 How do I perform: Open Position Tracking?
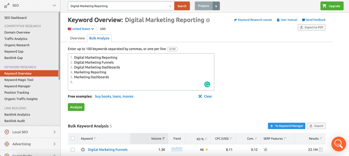pyautogui.click(x=17, y=93)
